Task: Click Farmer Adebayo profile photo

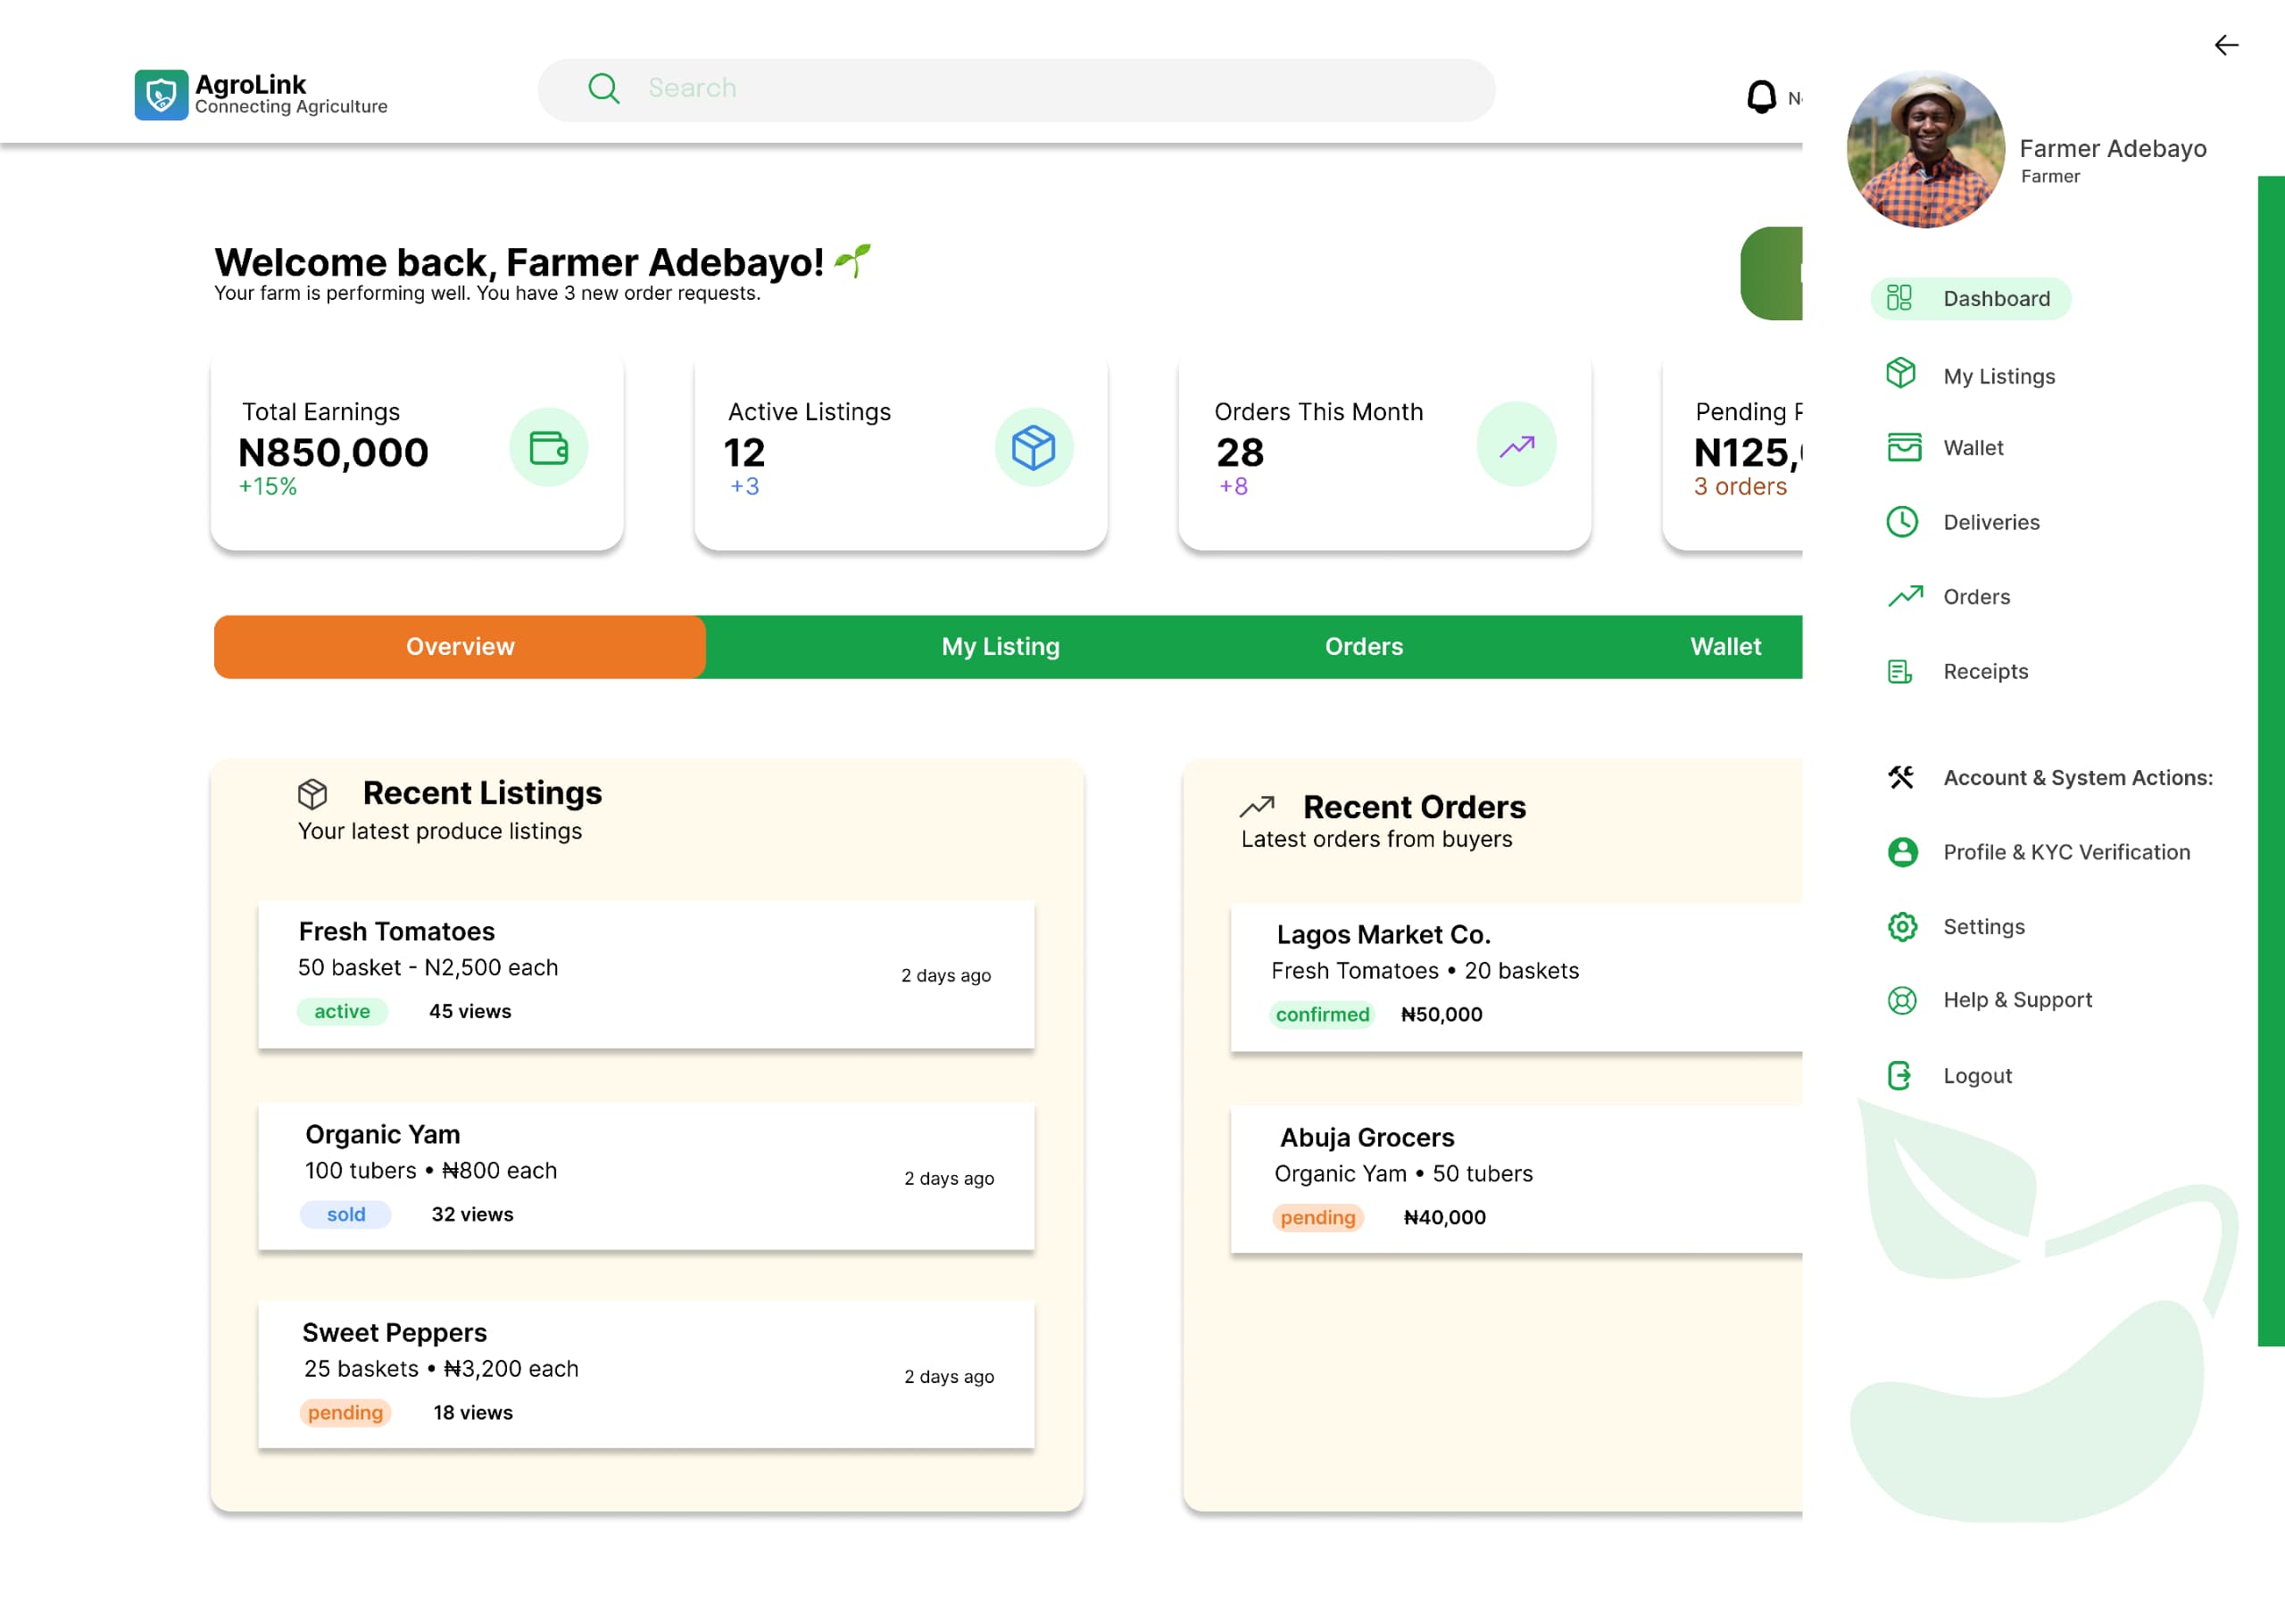Action: (1924, 150)
